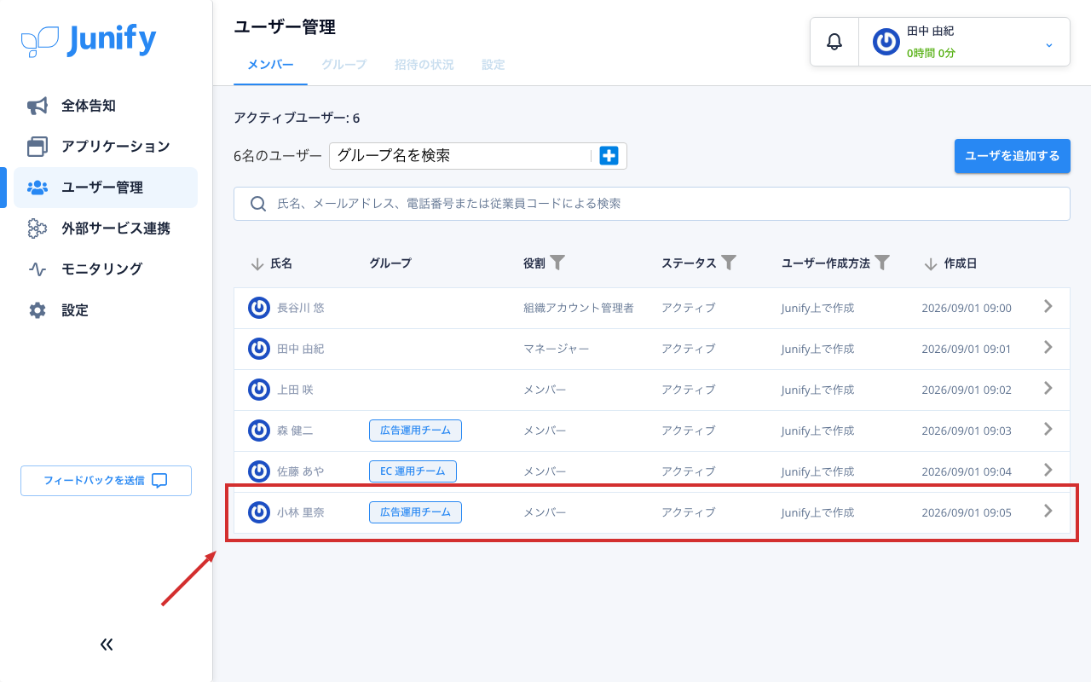
Task: Open the notification bell
Action: coord(834,42)
